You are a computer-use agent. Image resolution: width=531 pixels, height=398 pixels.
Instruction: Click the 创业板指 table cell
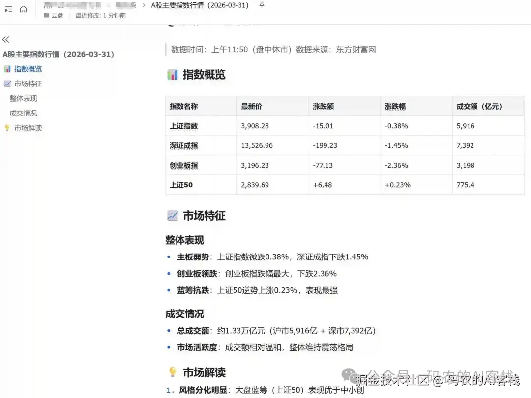tap(201, 165)
